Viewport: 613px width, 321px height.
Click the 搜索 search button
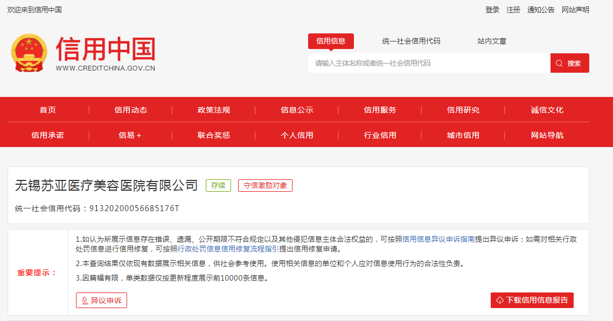click(x=569, y=64)
